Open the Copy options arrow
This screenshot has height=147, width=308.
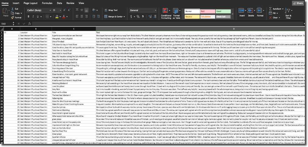21,13
